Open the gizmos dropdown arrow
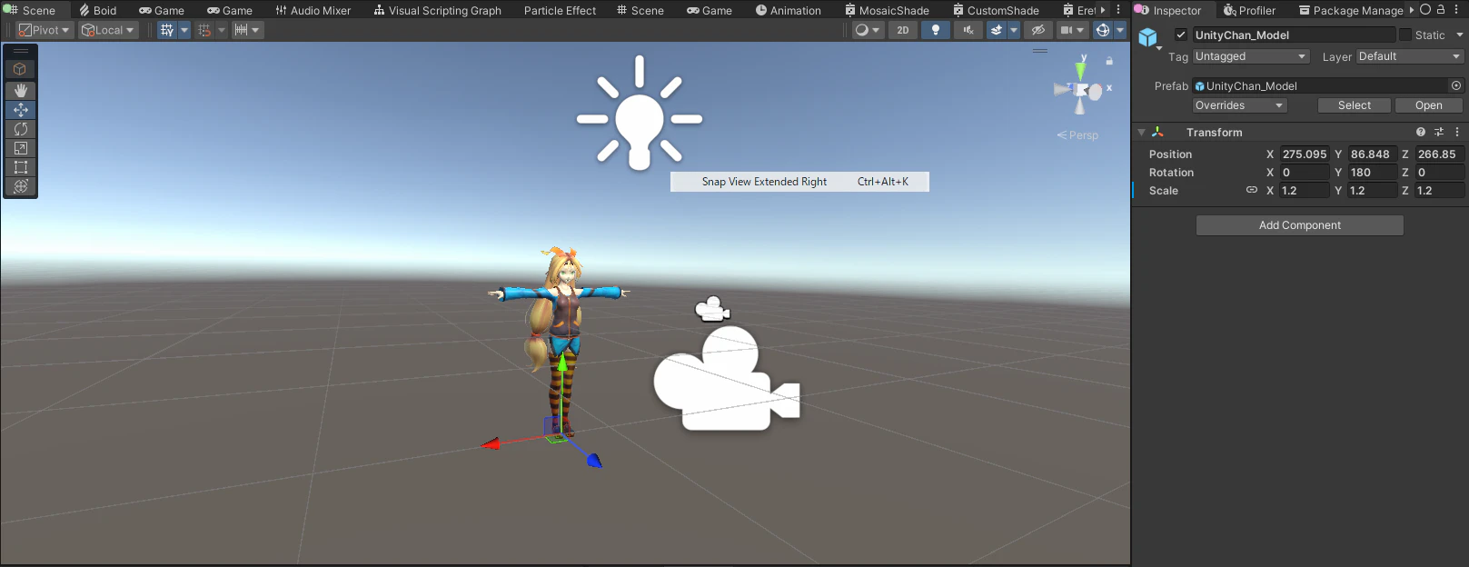The image size is (1469, 567). [1120, 30]
